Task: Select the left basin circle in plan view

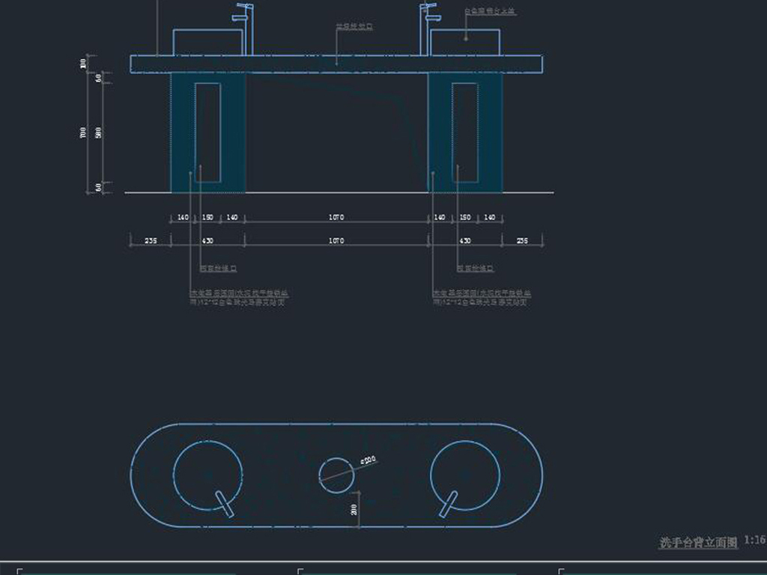Action: point(208,475)
